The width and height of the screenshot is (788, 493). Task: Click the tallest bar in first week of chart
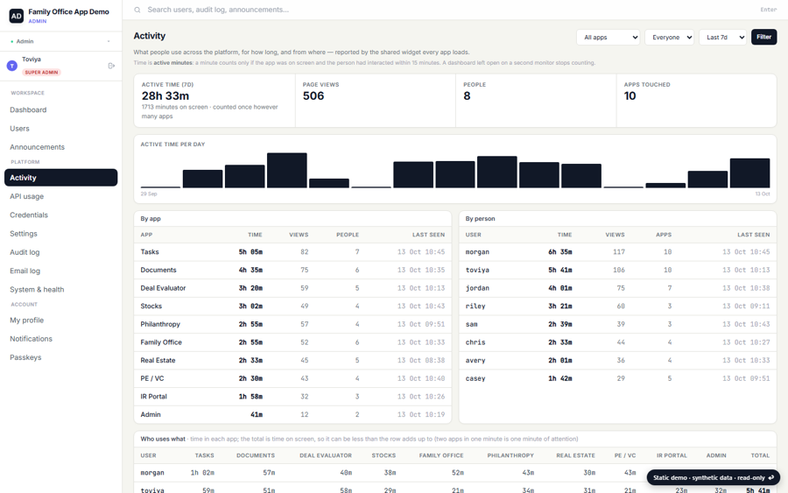(x=286, y=171)
